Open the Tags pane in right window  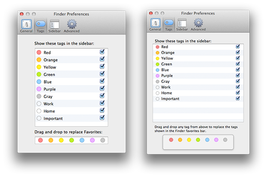[168, 25]
